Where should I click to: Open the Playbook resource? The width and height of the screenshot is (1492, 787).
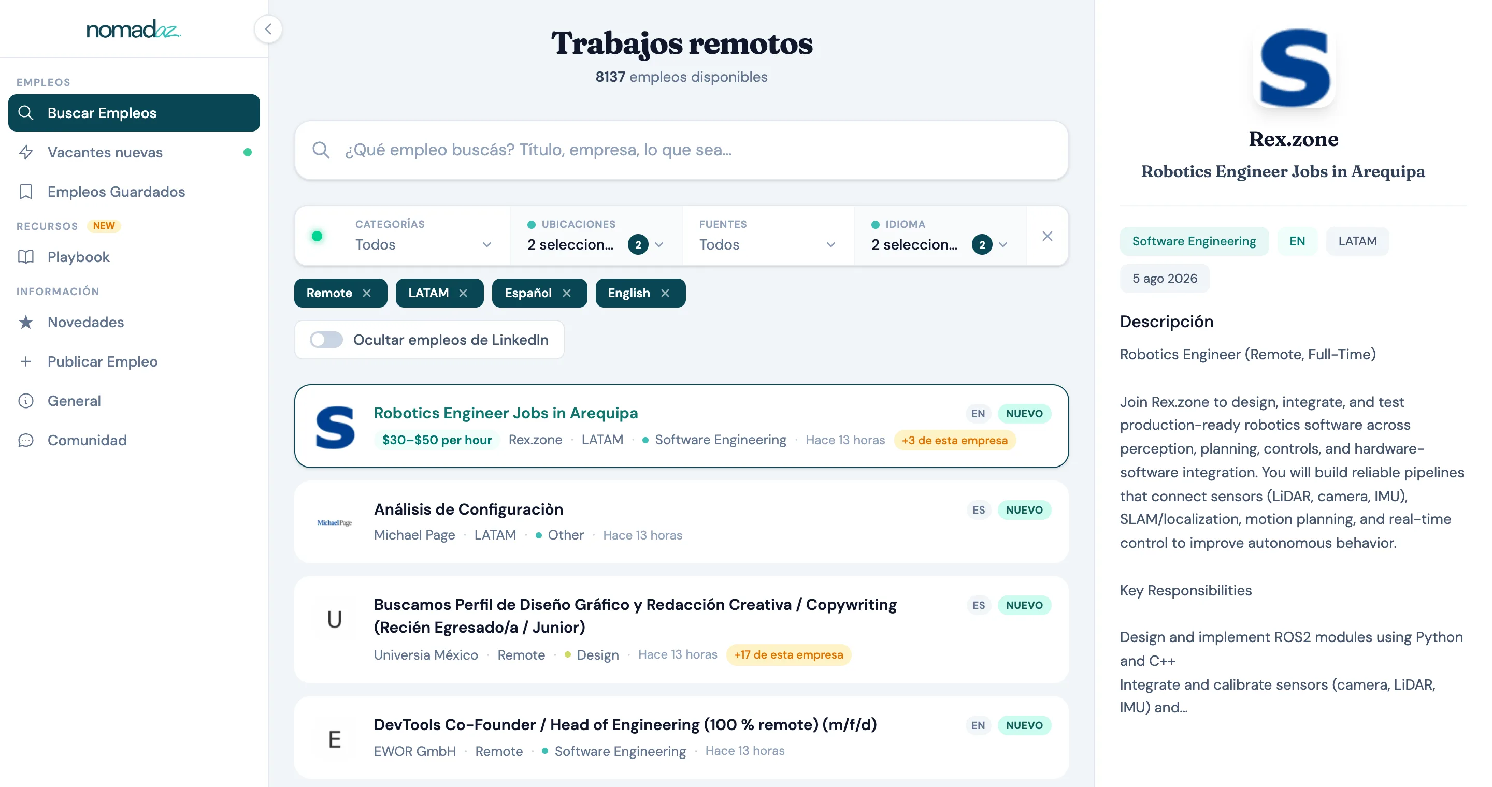coord(134,257)
